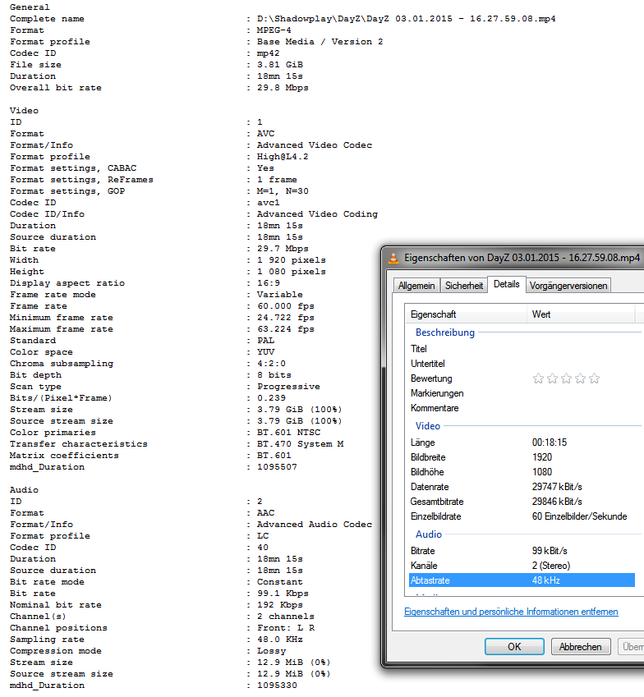Click the Maximum frame rate value 63.224 fps
This screenshot has width=644, height=697.
pos(286,329)
